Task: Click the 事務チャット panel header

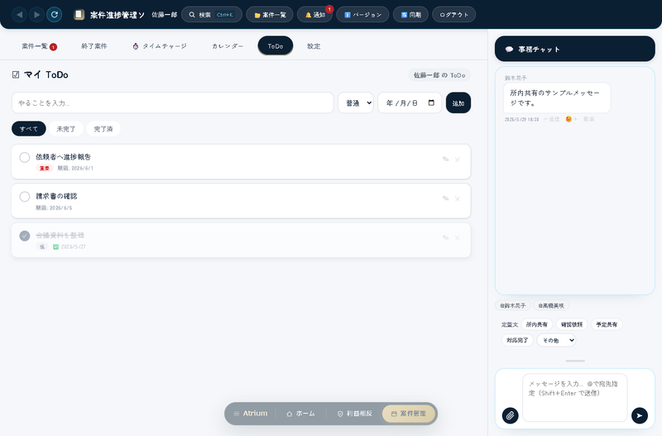Action: click(574, 49)
